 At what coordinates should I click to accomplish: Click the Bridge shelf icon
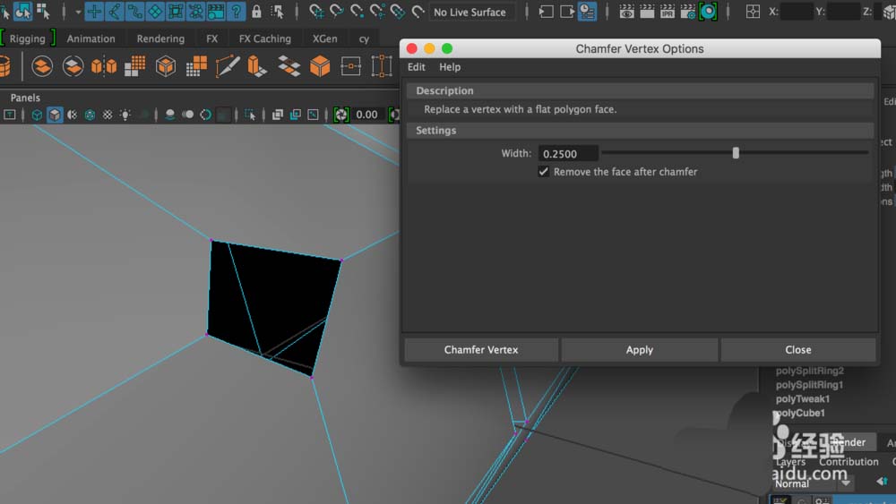pos(289,66)
